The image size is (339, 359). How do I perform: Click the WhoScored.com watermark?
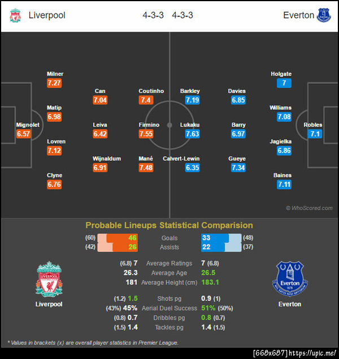point(309,208)
